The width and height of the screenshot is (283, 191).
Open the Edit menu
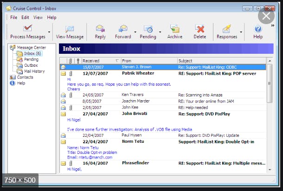(25, 18)
